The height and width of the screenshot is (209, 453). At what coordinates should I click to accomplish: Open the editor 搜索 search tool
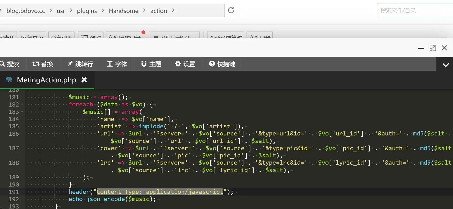coord(10,64)
